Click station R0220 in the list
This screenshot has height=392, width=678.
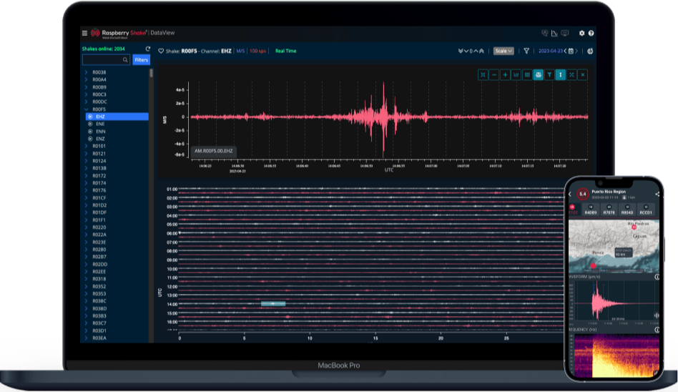point(99,227)
